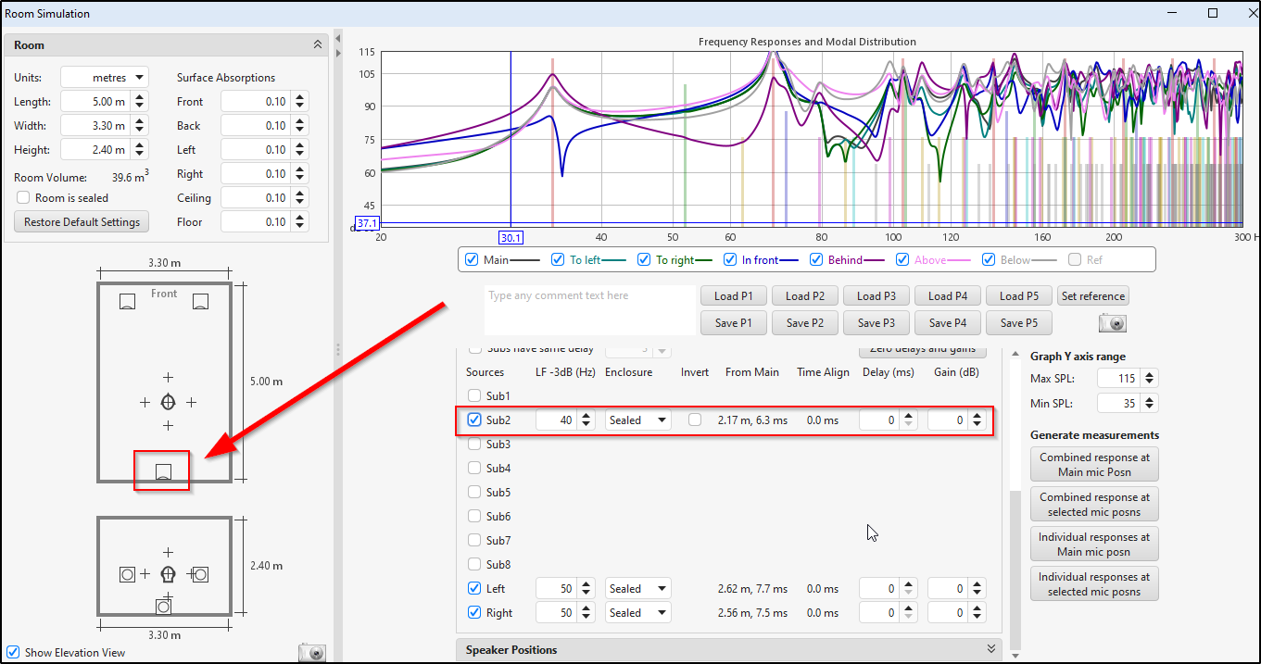The height and width of the screenshot is (664, 1261).
Task: Click the Sub2 LF -3dB stepper
Action: pyautogui.click(x=587, y=420)
